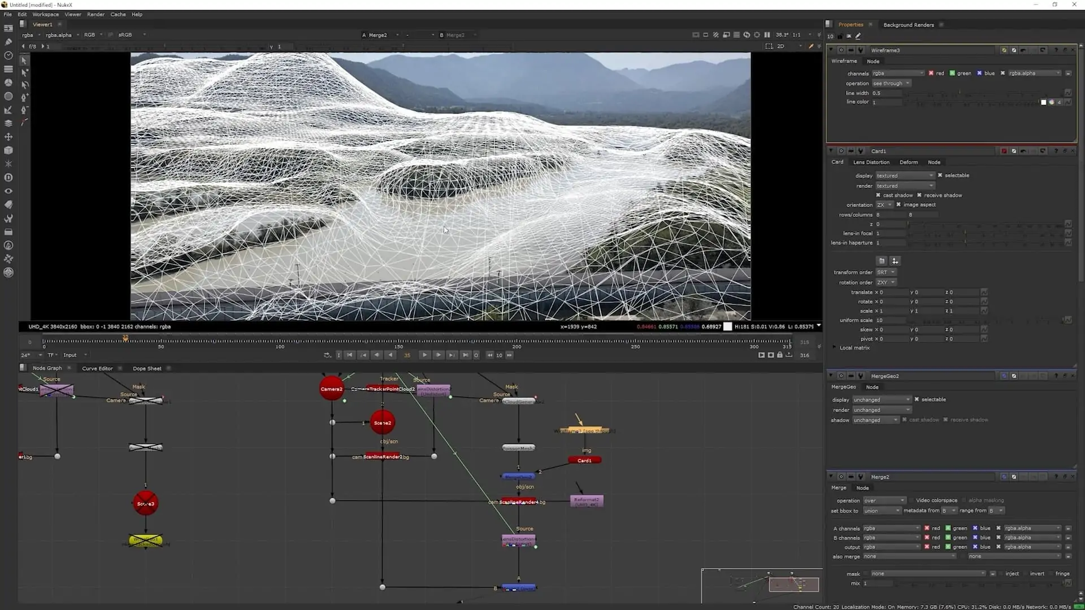Open the Curve Editor panel tab
This screenshot has width=1085, height=610.
pos(97,368)
